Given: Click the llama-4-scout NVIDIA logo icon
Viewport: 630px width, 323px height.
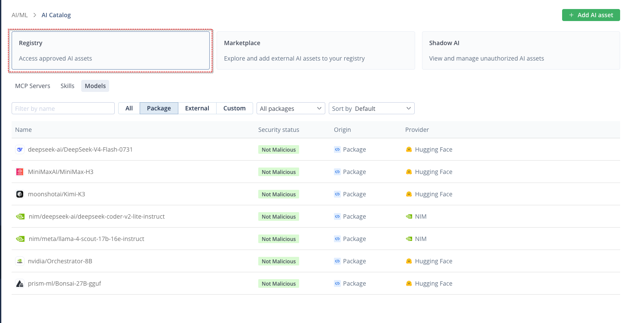Looking at the screenshot, I should pyautogui.click(x=20, y=239).
